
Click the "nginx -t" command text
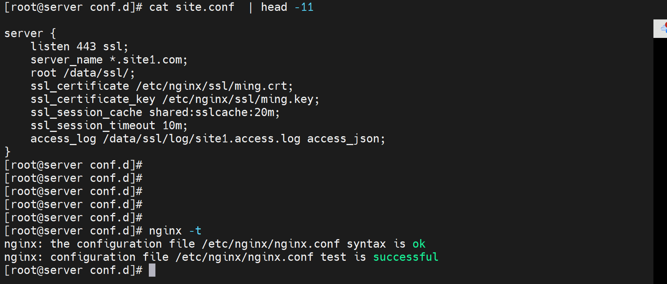(175, 231)
